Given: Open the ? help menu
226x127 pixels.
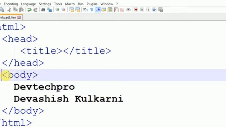Looking at the screenshot, I should [x=117, y=4].
